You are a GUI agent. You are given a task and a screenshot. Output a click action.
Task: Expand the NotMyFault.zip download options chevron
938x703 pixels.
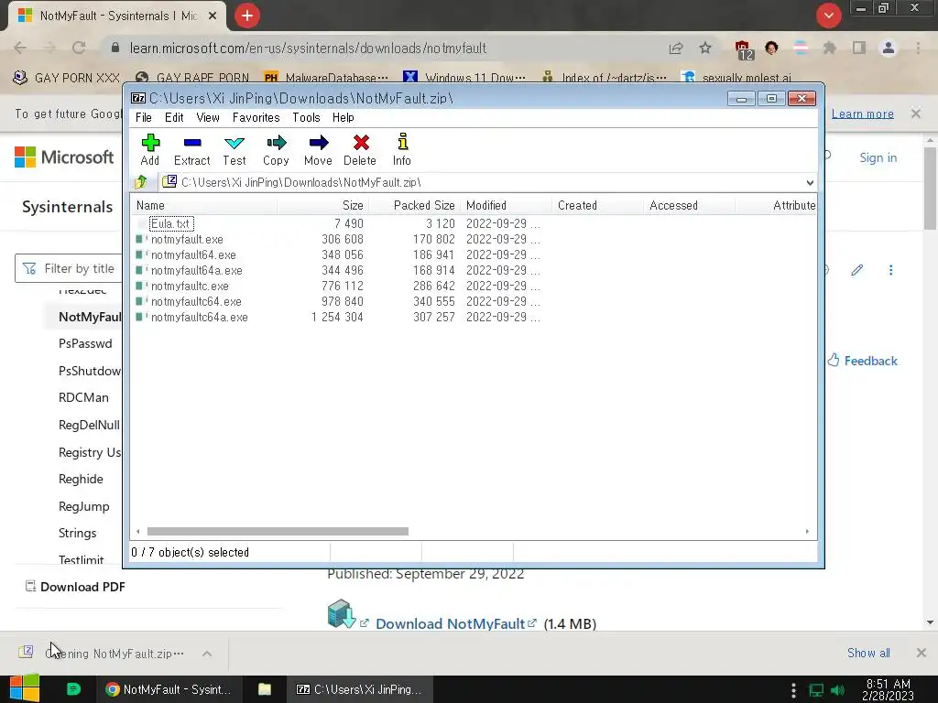pyautogui.click(x=207, y=654)
